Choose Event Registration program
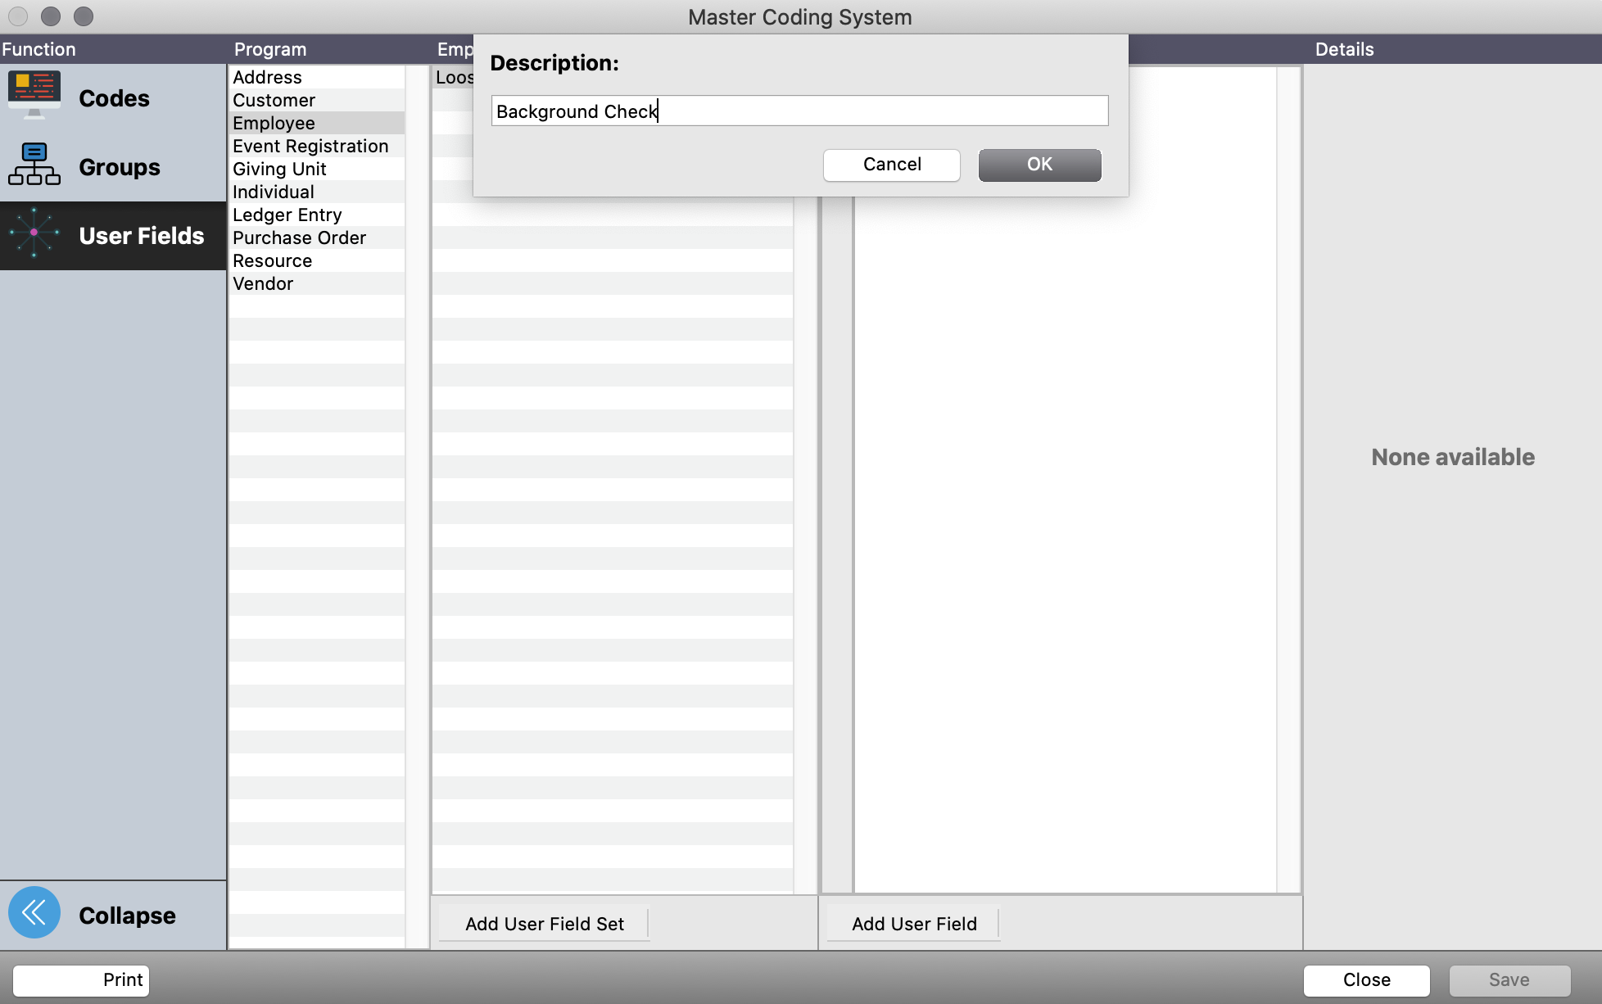The height and width of the screenshot is (1004, 1602). tap(310, 146)
